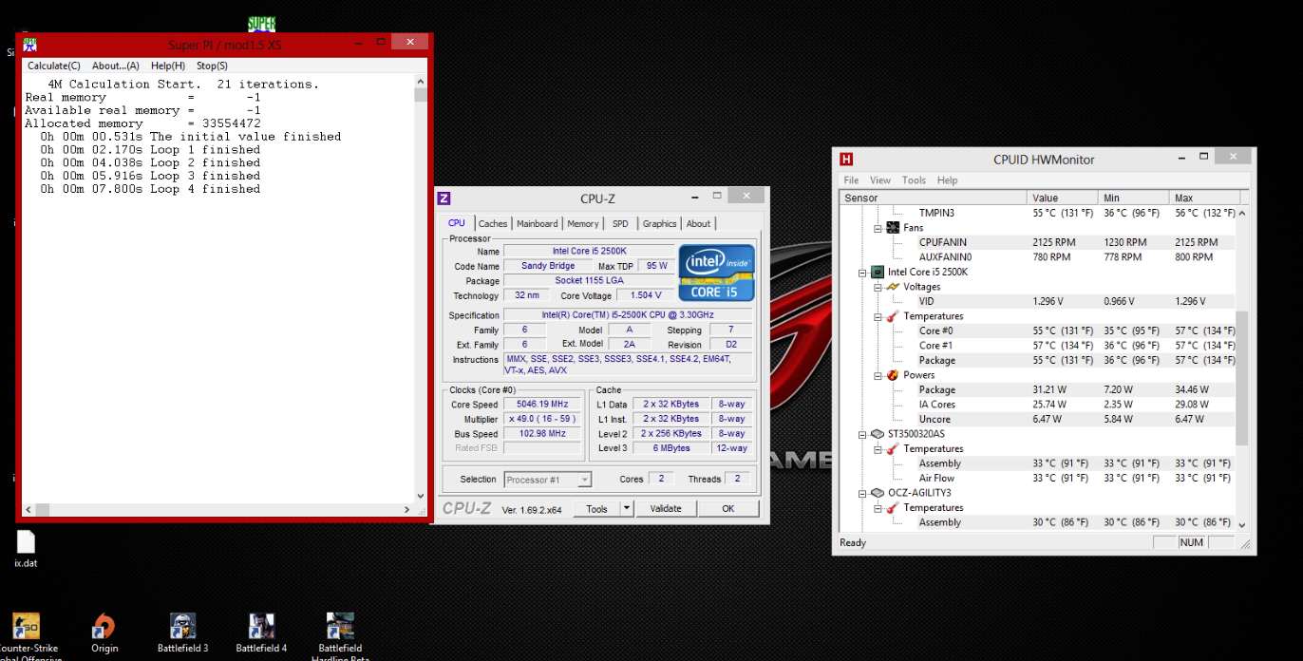
Task: Click the Counter-Strike Global Offensive shortcut
Action: pos(26,627)
